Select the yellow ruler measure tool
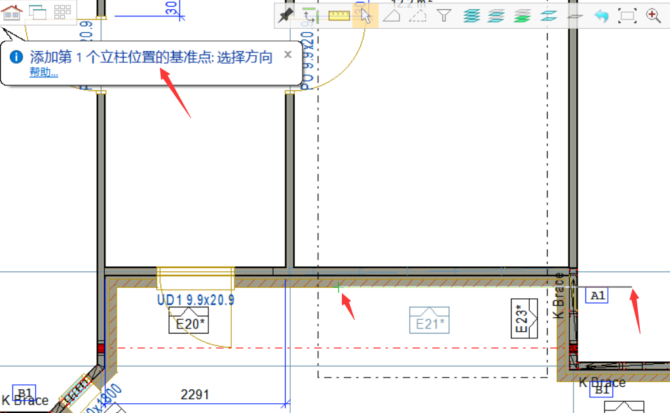 [339, 16]
